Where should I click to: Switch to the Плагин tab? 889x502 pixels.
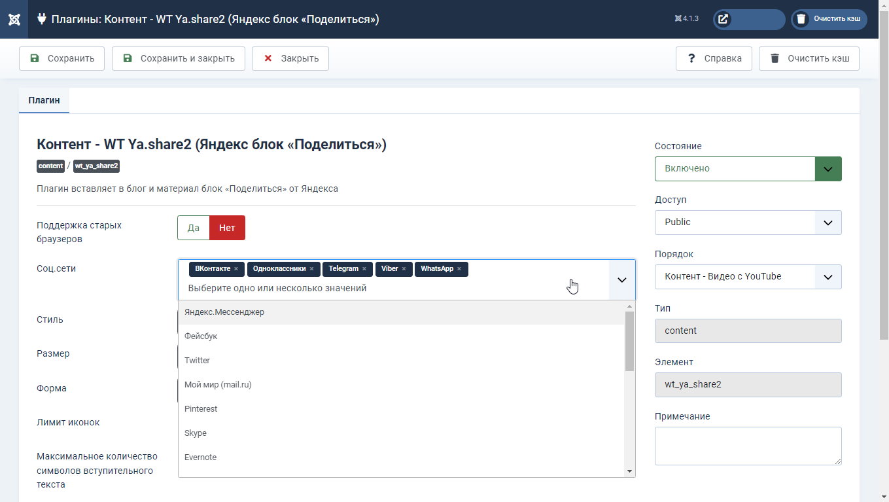click(x=44, y=101)
